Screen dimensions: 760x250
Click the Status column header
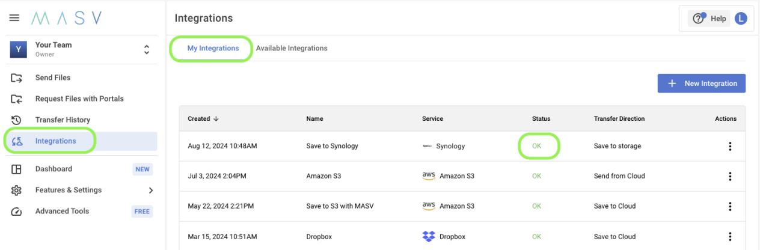pyautogui.click(x=541, y=118)
